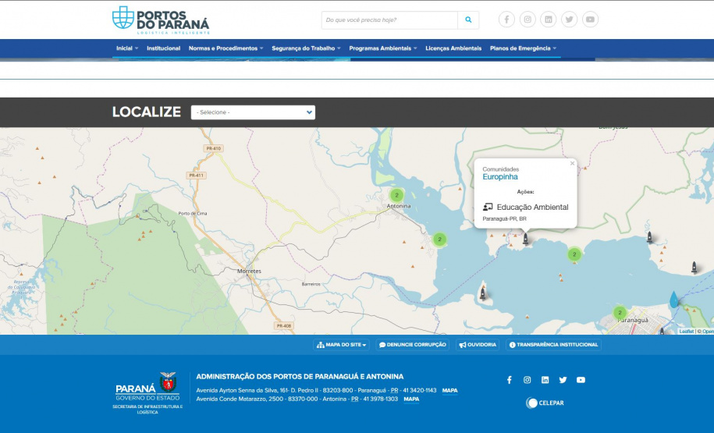
Task: Click the Portos do Paraná logo
Action: click(x=161, y=20)
